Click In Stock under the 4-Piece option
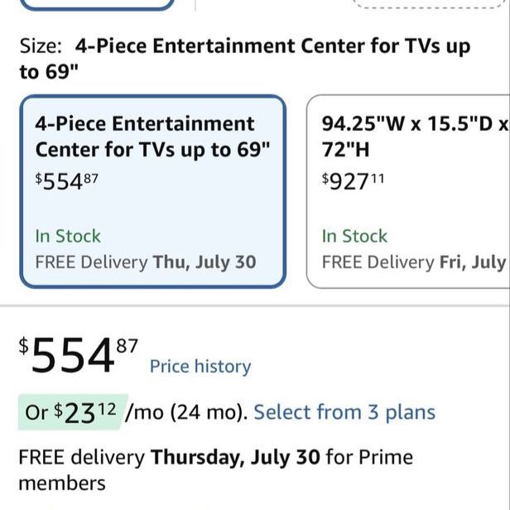 pos(68,236)
